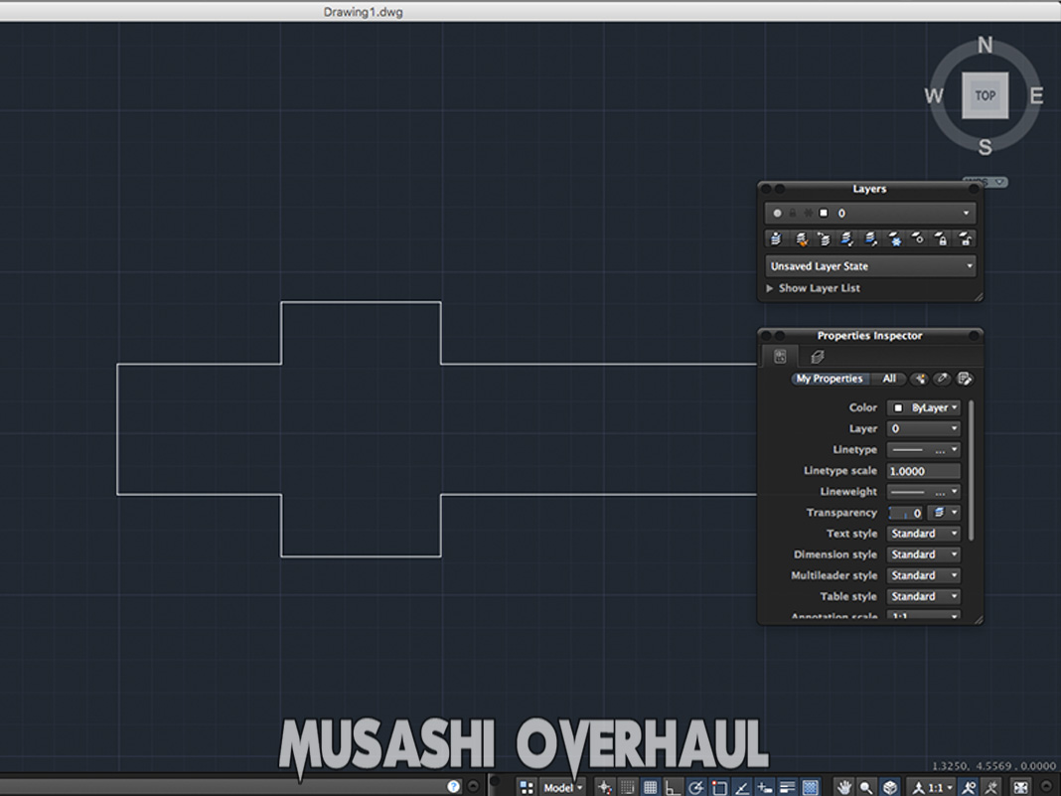This screenshot has width=1061, height=796.
Task: Click the S compass direction on the ViewCube
Action: 985,146
